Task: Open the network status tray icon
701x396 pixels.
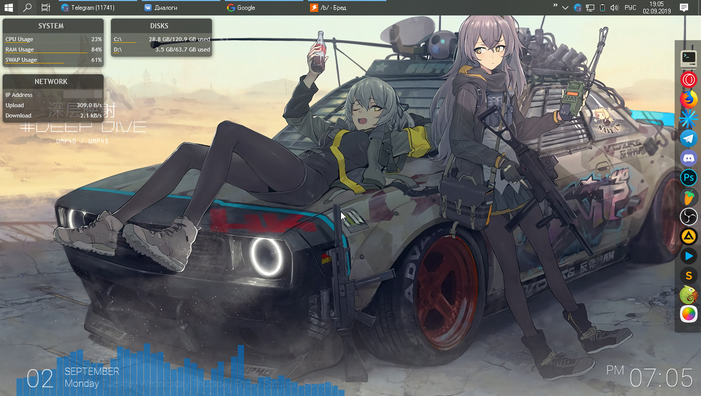Action: 590,8
